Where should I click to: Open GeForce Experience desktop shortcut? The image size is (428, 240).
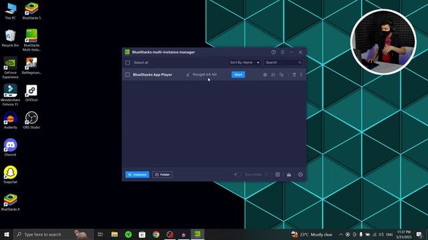11,67
